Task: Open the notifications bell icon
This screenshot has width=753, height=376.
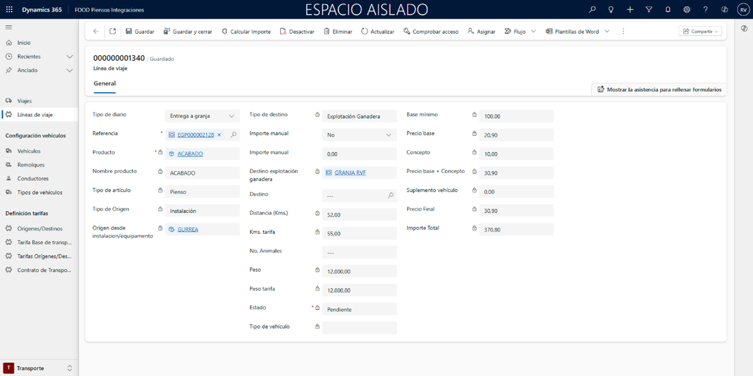Action: click(x=668, y=10)
